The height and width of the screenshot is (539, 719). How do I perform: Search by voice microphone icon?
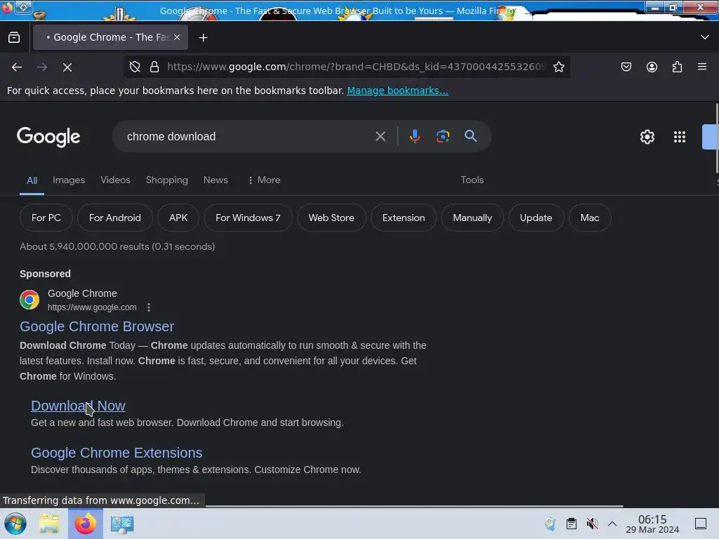(414, 136)
